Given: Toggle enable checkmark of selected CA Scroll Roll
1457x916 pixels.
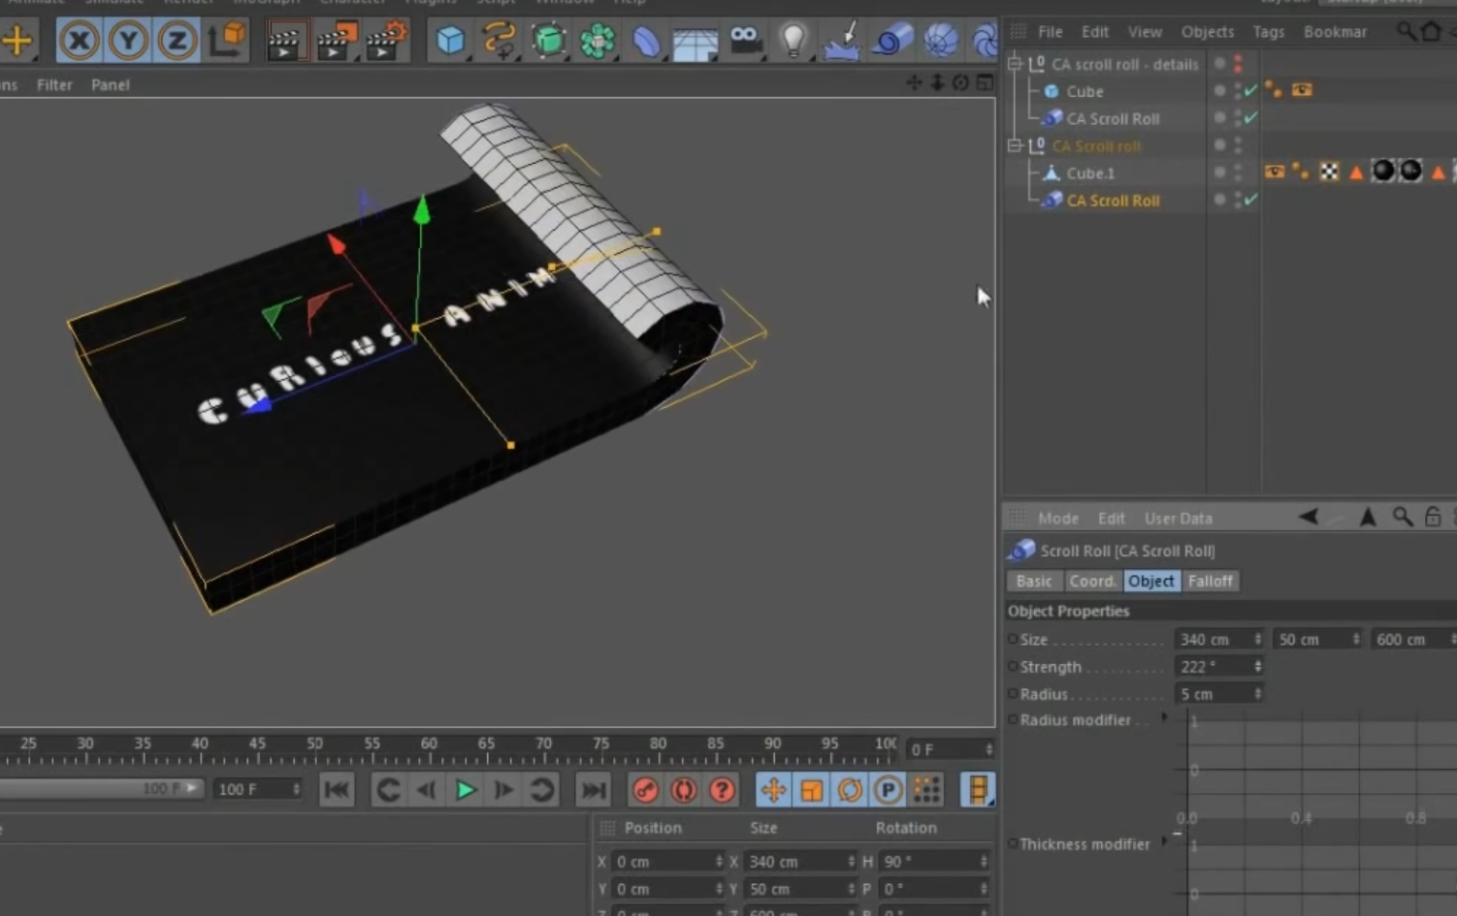Looking at the screenshot, I should [1250, 200].
